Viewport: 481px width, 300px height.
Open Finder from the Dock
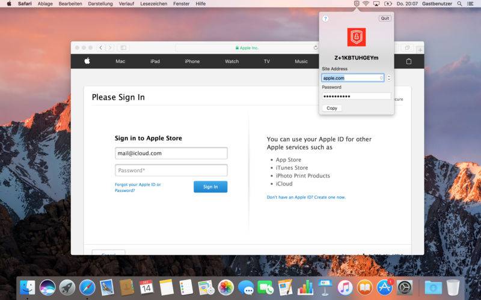28,287
